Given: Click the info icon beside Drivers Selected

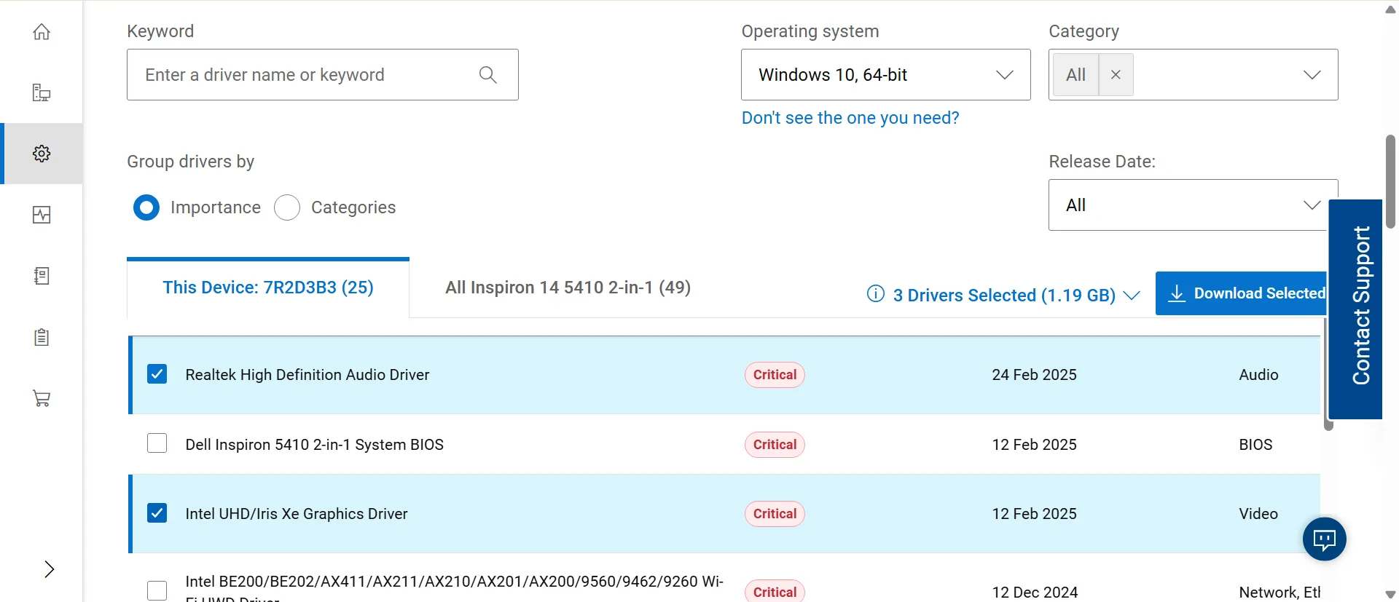Looking at the screenshot, I should tap(876, 293).
